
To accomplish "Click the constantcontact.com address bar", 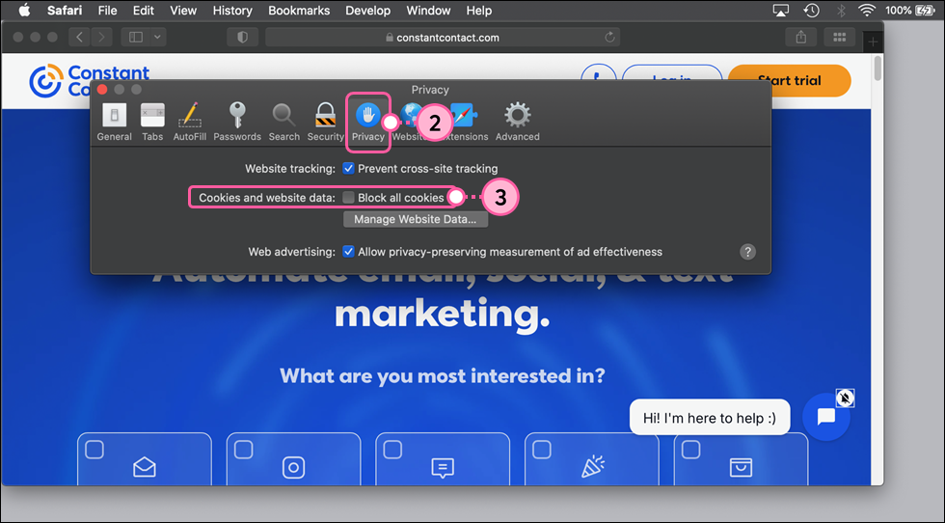I will [443, 38].
